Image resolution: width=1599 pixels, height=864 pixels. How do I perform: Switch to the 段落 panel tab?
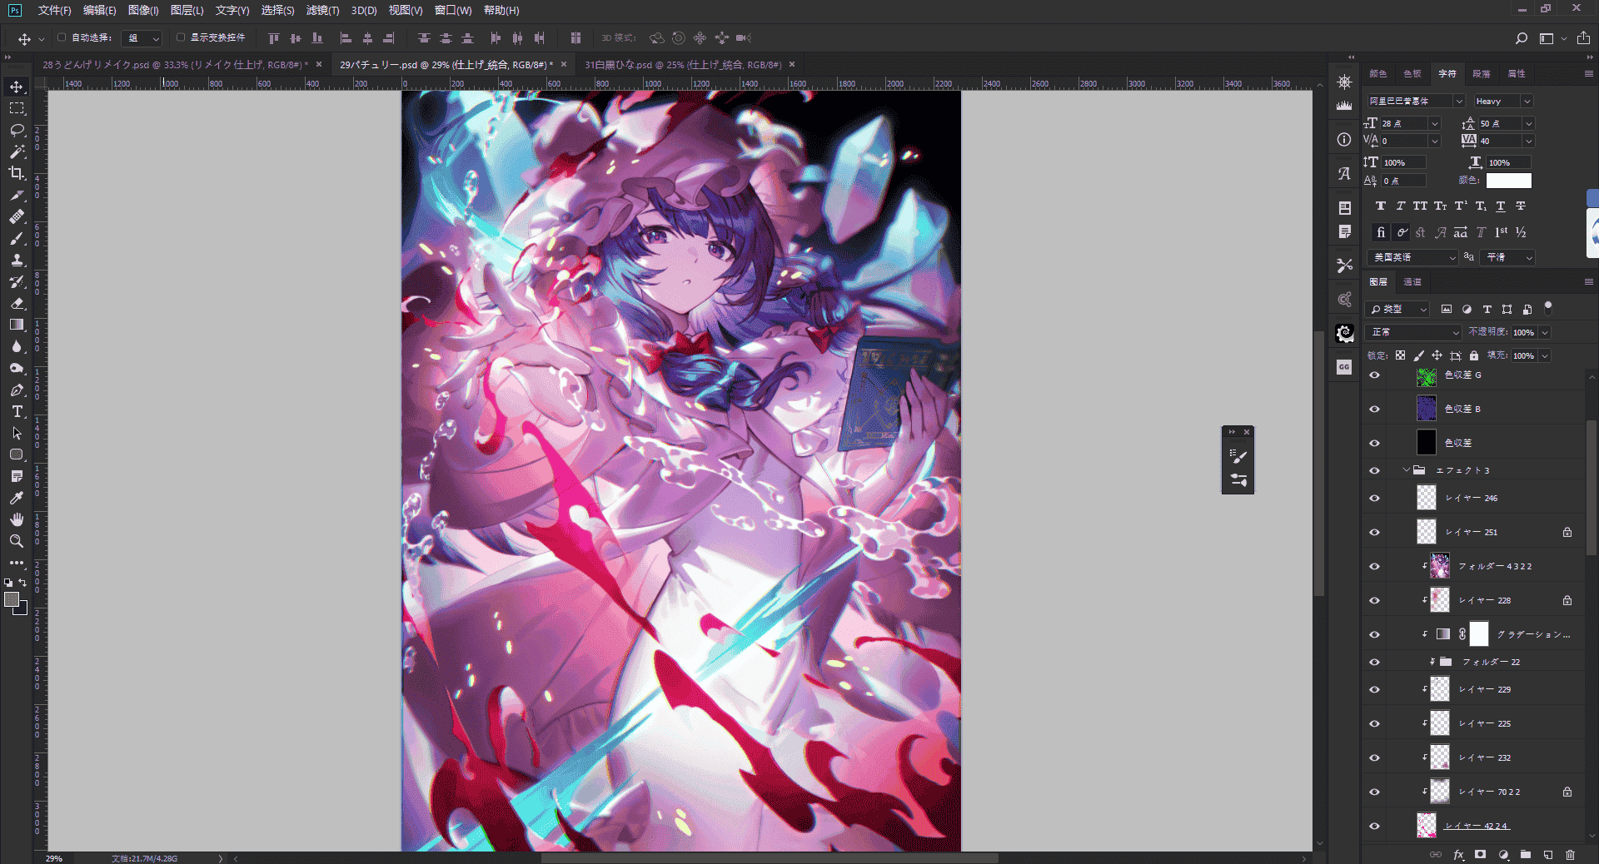[x=1482, y=73]
